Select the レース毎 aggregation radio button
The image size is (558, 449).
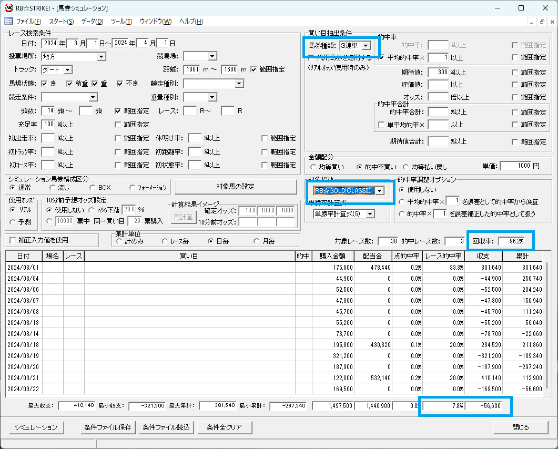pyautogui.click(x=165, y=241)
